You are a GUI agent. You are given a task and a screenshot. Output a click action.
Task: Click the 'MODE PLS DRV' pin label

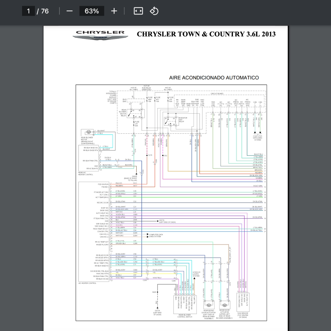(102, 245)
